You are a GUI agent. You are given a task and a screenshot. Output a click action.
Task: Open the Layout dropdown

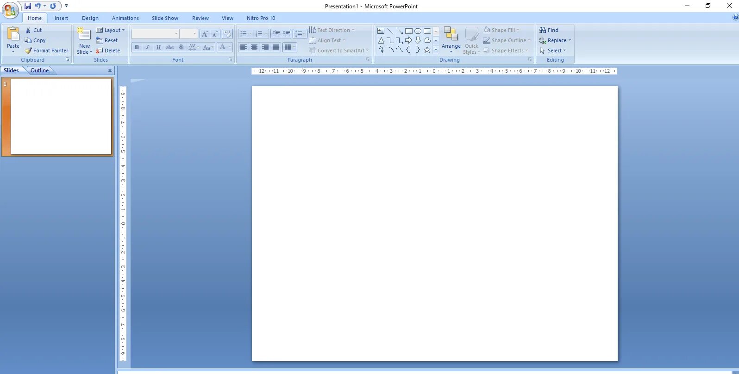[111, 30]
